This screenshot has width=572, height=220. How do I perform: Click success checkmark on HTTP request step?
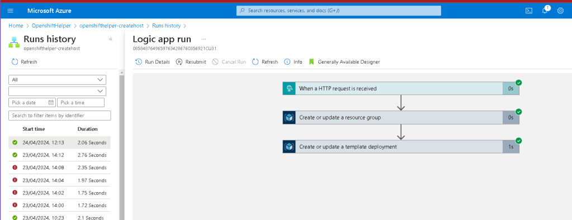(x=518, y=83)
